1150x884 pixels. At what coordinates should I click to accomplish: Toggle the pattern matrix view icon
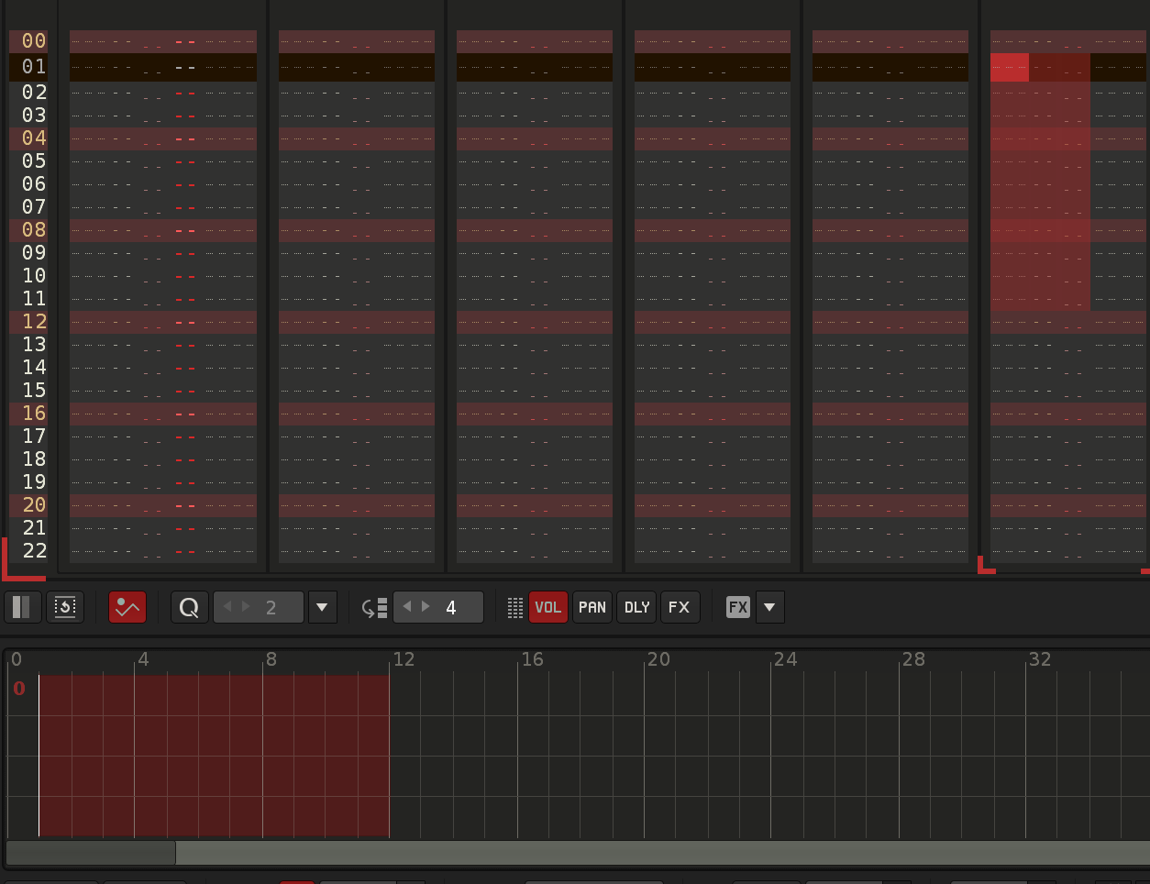click(22, 607)
